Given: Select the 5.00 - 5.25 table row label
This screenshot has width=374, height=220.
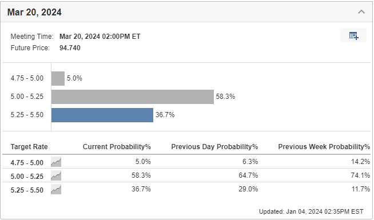Looking at the screenshot, I should 27,177.
